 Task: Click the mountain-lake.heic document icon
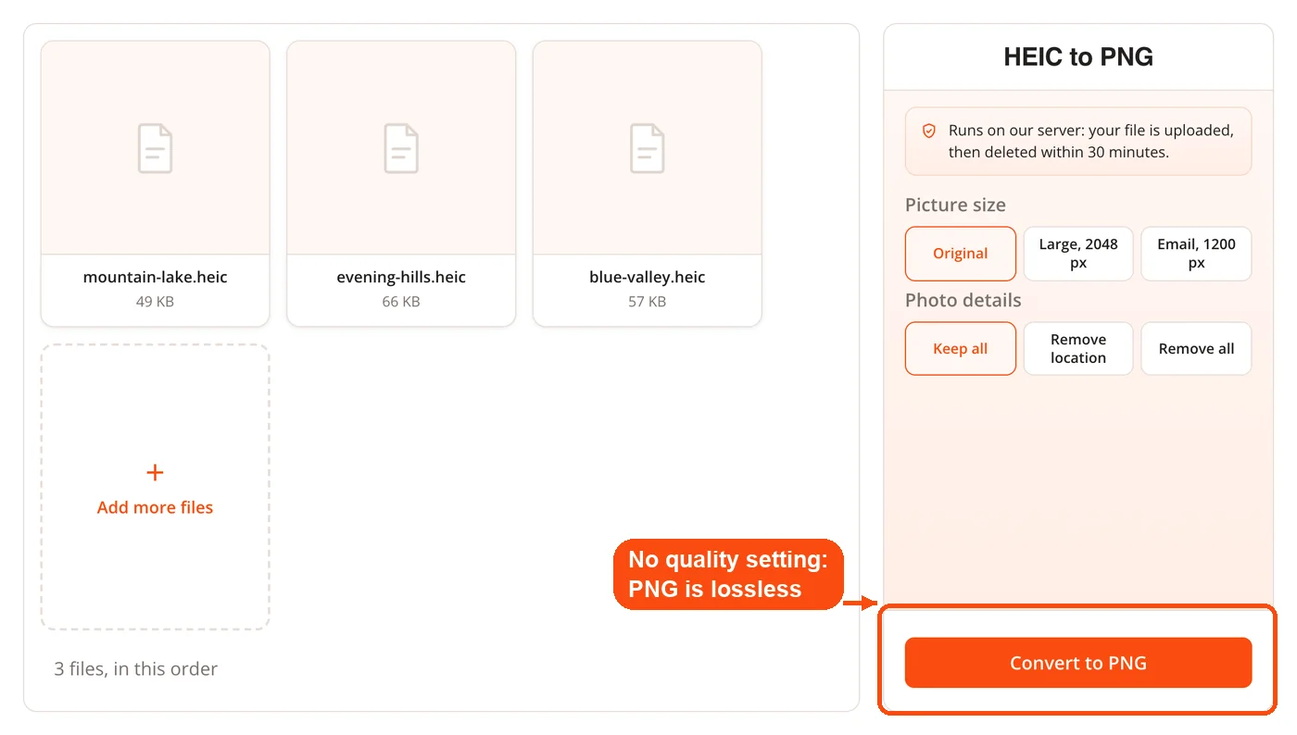click(x=156, y=148)
